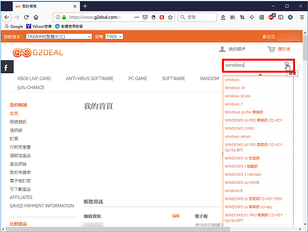Viewport: 308px width, 232px height.
Task: Click the vertical page scrollbar
Action: click(x=305, y=47)
